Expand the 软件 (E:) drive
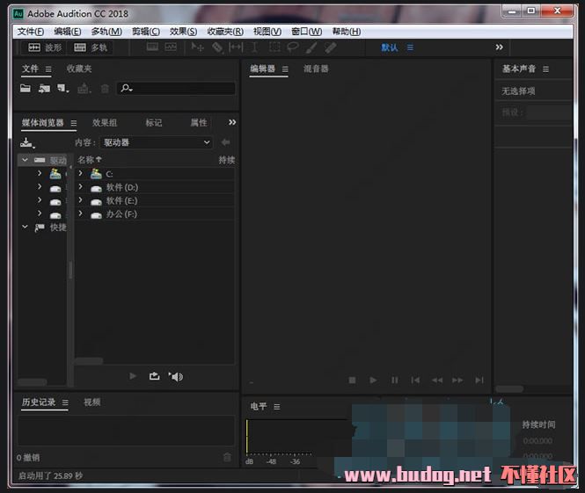Viewport: 585px width, 493px height. [x=80, y=200]
